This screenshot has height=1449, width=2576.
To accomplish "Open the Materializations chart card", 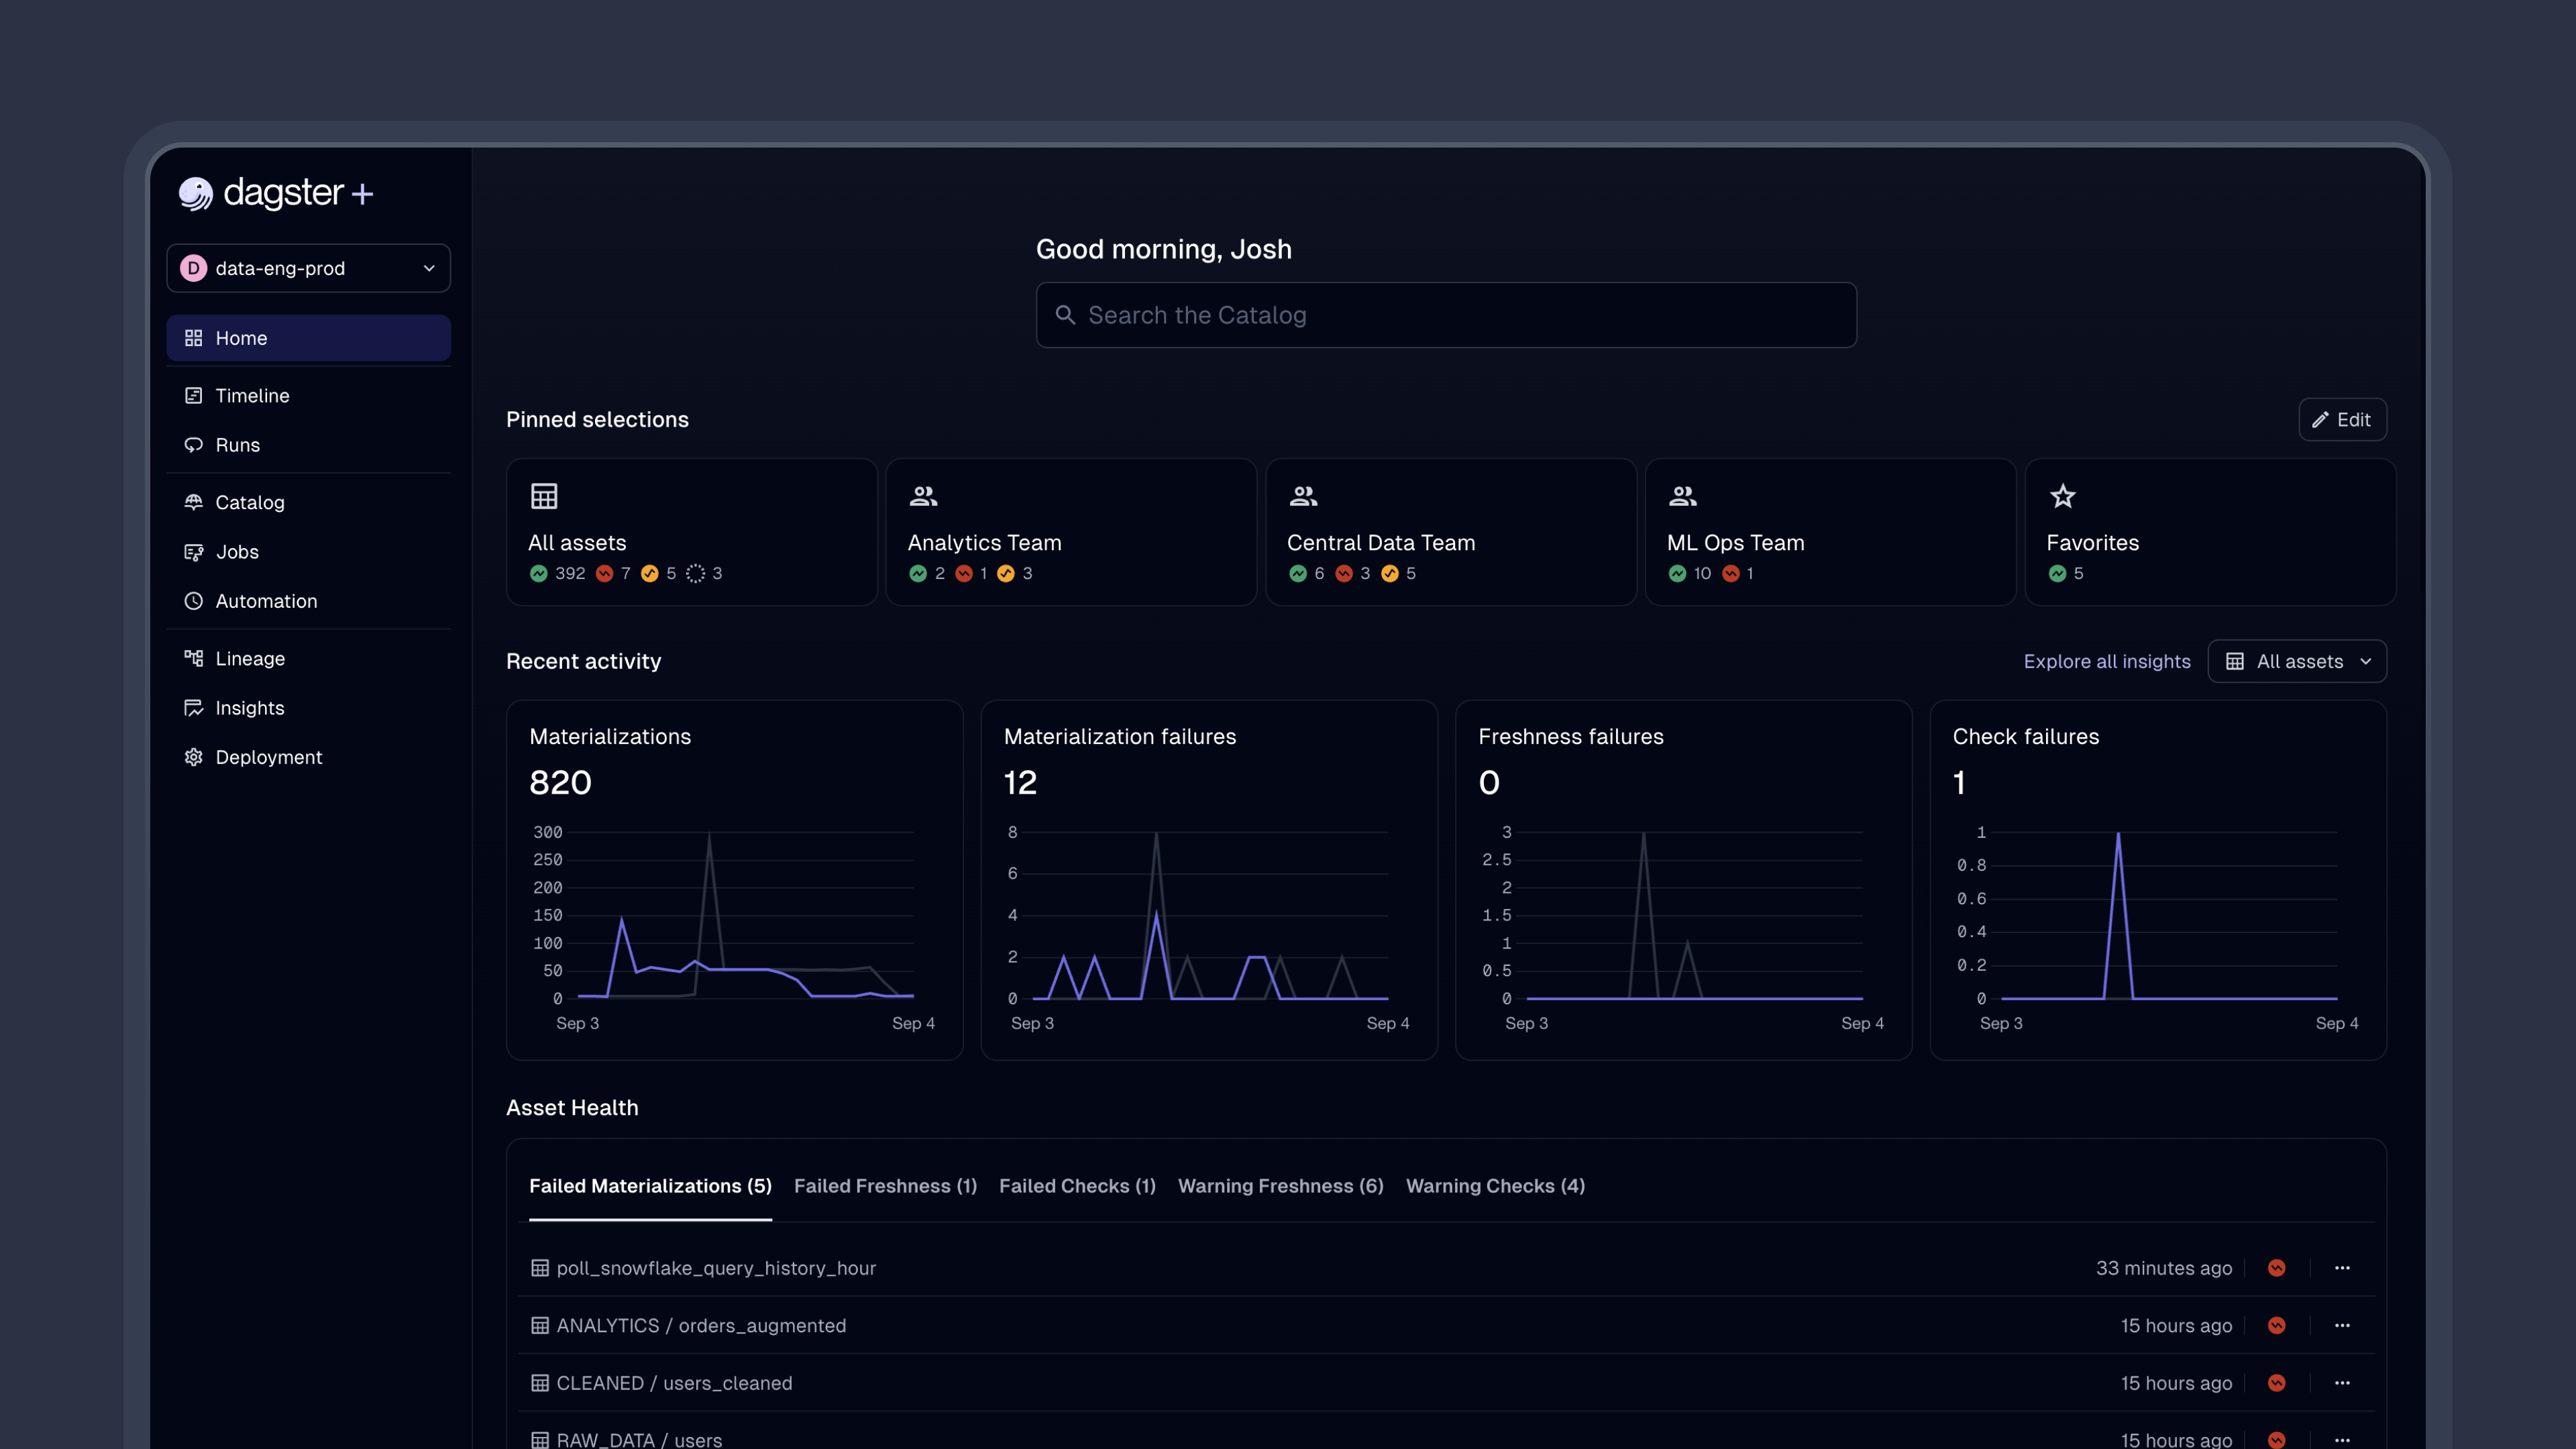I will tap(735, 880).
